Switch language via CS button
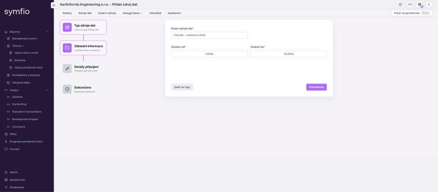The height and width of the screenshot is (192, 438). 410,5
